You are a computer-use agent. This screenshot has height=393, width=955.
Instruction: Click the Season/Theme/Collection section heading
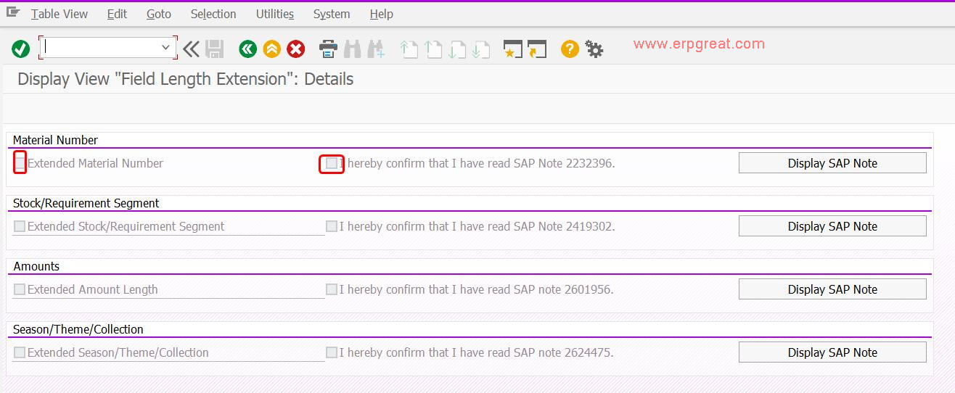[78, 329]
